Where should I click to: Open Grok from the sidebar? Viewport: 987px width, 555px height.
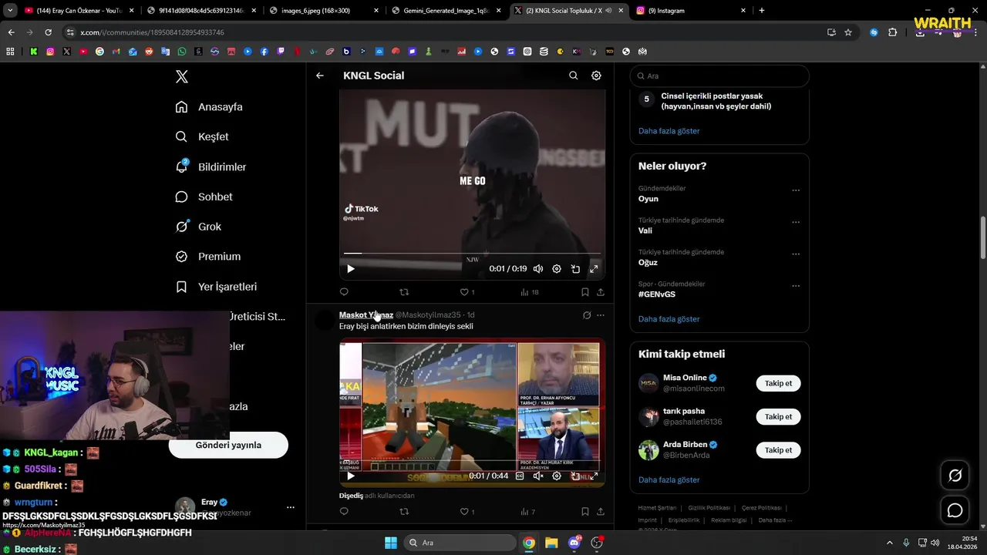[x=198, y=227]
